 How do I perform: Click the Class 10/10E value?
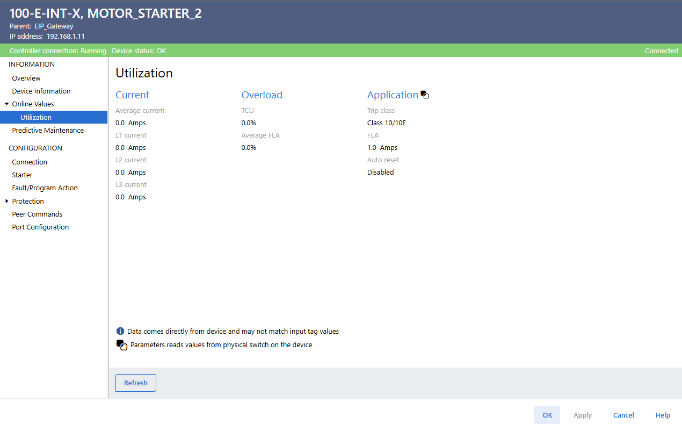coord(387,123)
